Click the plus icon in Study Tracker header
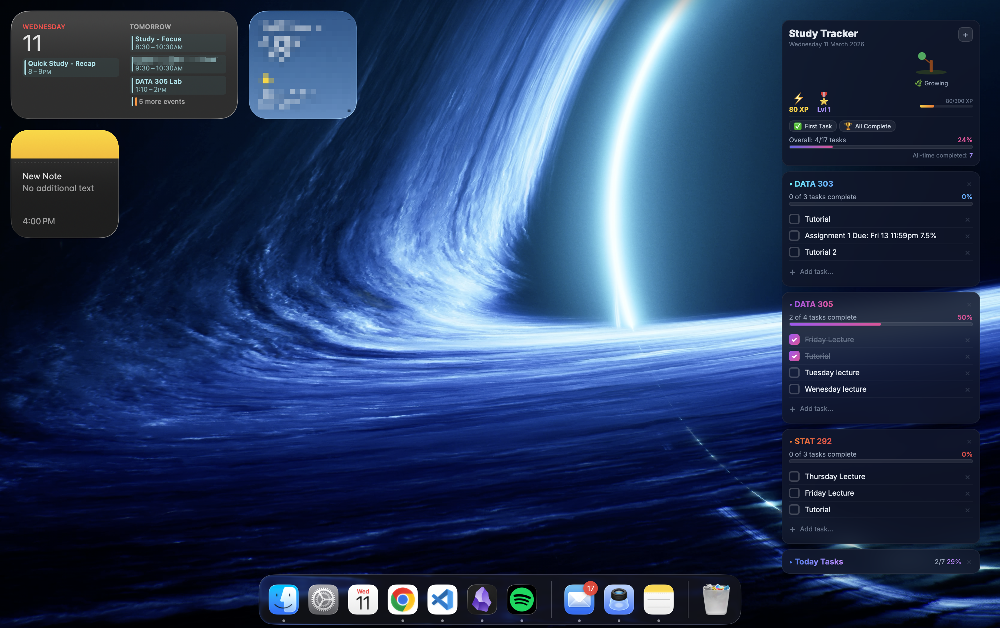 pos(965,34)
